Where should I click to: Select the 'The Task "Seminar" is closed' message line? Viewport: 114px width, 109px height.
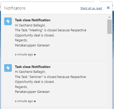[x=50, y=77]
